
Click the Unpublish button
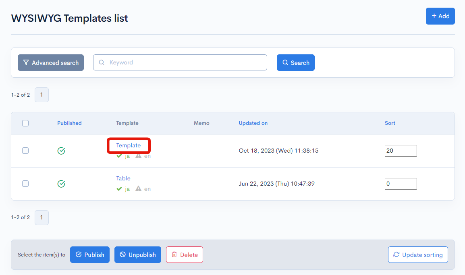click(x=137, y=254)
